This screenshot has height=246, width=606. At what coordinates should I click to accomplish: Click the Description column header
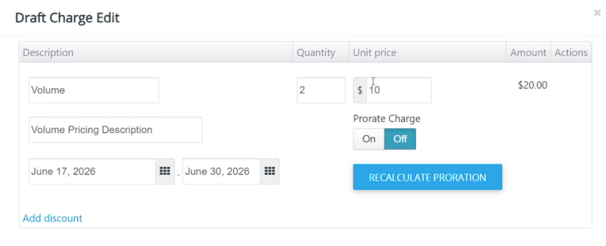48,53
